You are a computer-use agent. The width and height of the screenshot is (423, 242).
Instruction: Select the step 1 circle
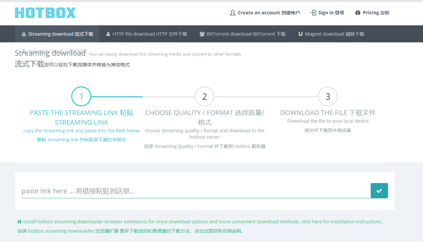(81, 97)
